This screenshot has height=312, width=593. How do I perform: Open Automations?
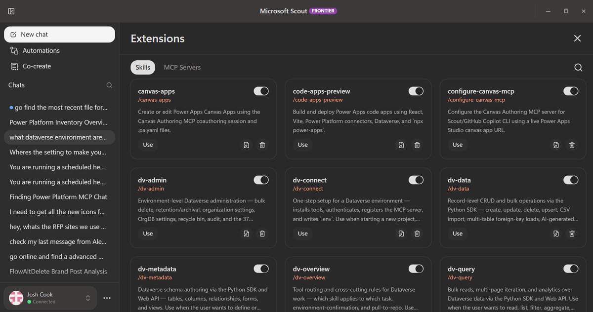[x=59, y=50]
